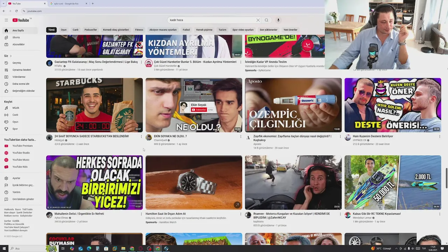
Task: Select the Podcast'ler filter chip
Action: [x=91, y=30]
